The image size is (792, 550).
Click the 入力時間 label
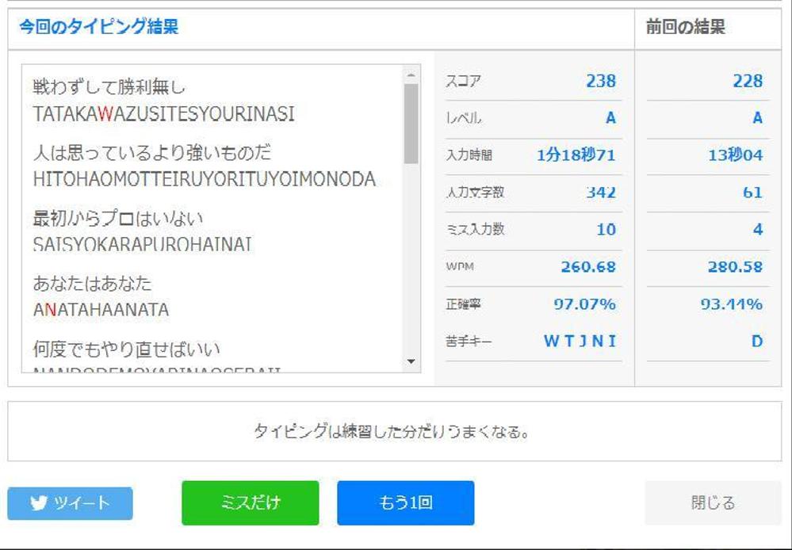469,155
